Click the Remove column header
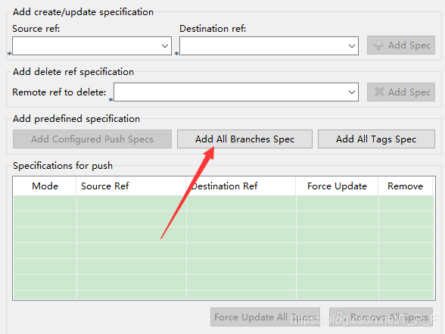The width and height of the screenshot is (445, 334). coord(406,186)
